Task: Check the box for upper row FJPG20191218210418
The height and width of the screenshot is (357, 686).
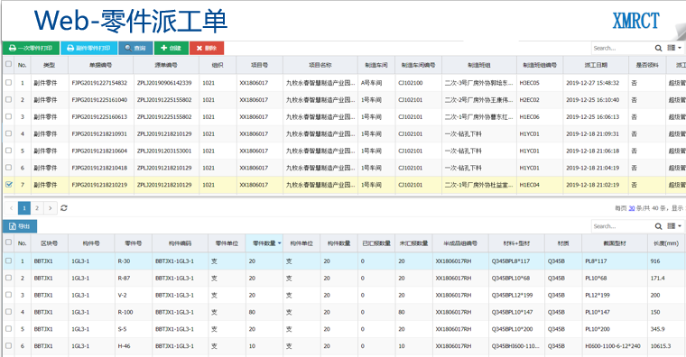Action: pyautogui.click(x=8, y=168)
